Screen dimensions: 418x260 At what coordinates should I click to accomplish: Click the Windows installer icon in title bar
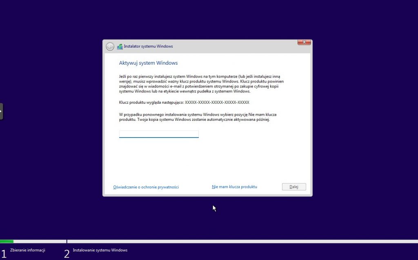(x=120, y=46)
